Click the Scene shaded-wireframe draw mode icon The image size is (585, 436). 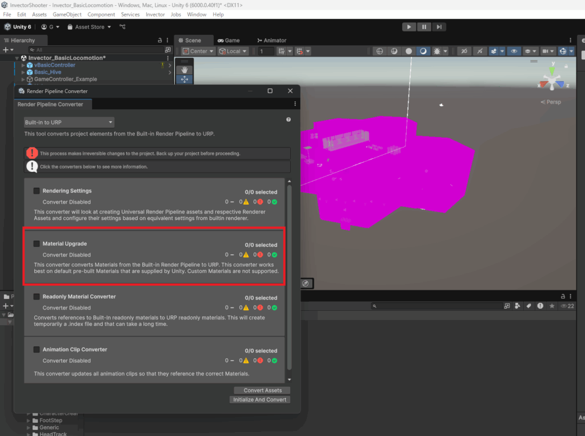394,51
